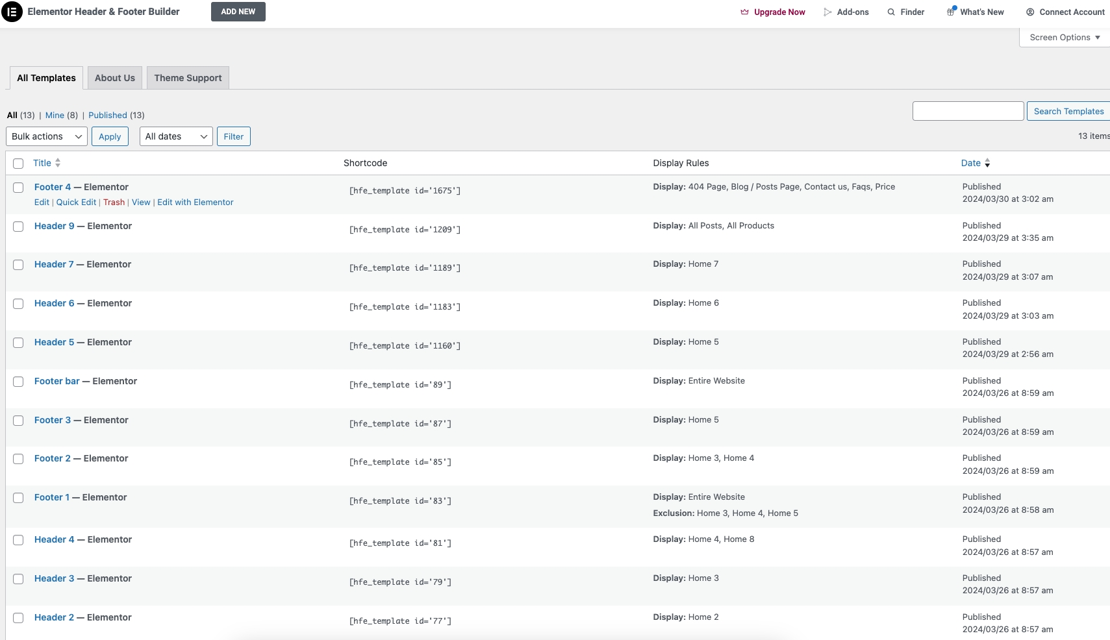This screenshot has width=1110, height=640.
Task: Focus the template search input field
Action: coord(968,111)
